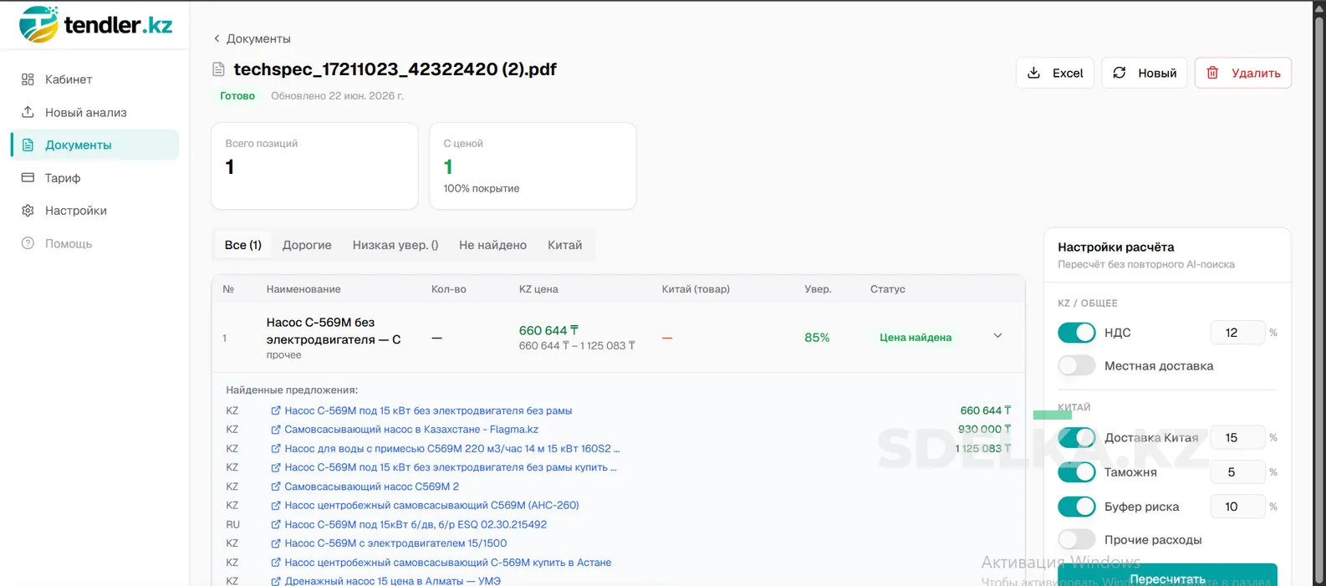Click the refresh icon on Новый button
The width and height of the screenshot is (1326, 586).
(1119, 73)
